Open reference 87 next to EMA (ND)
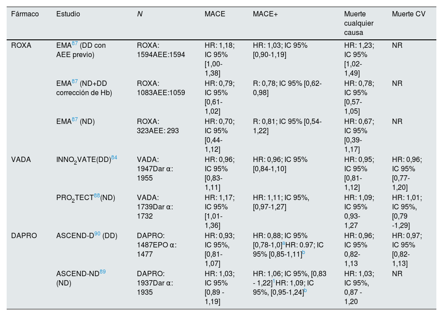 (x=75, y=120)
